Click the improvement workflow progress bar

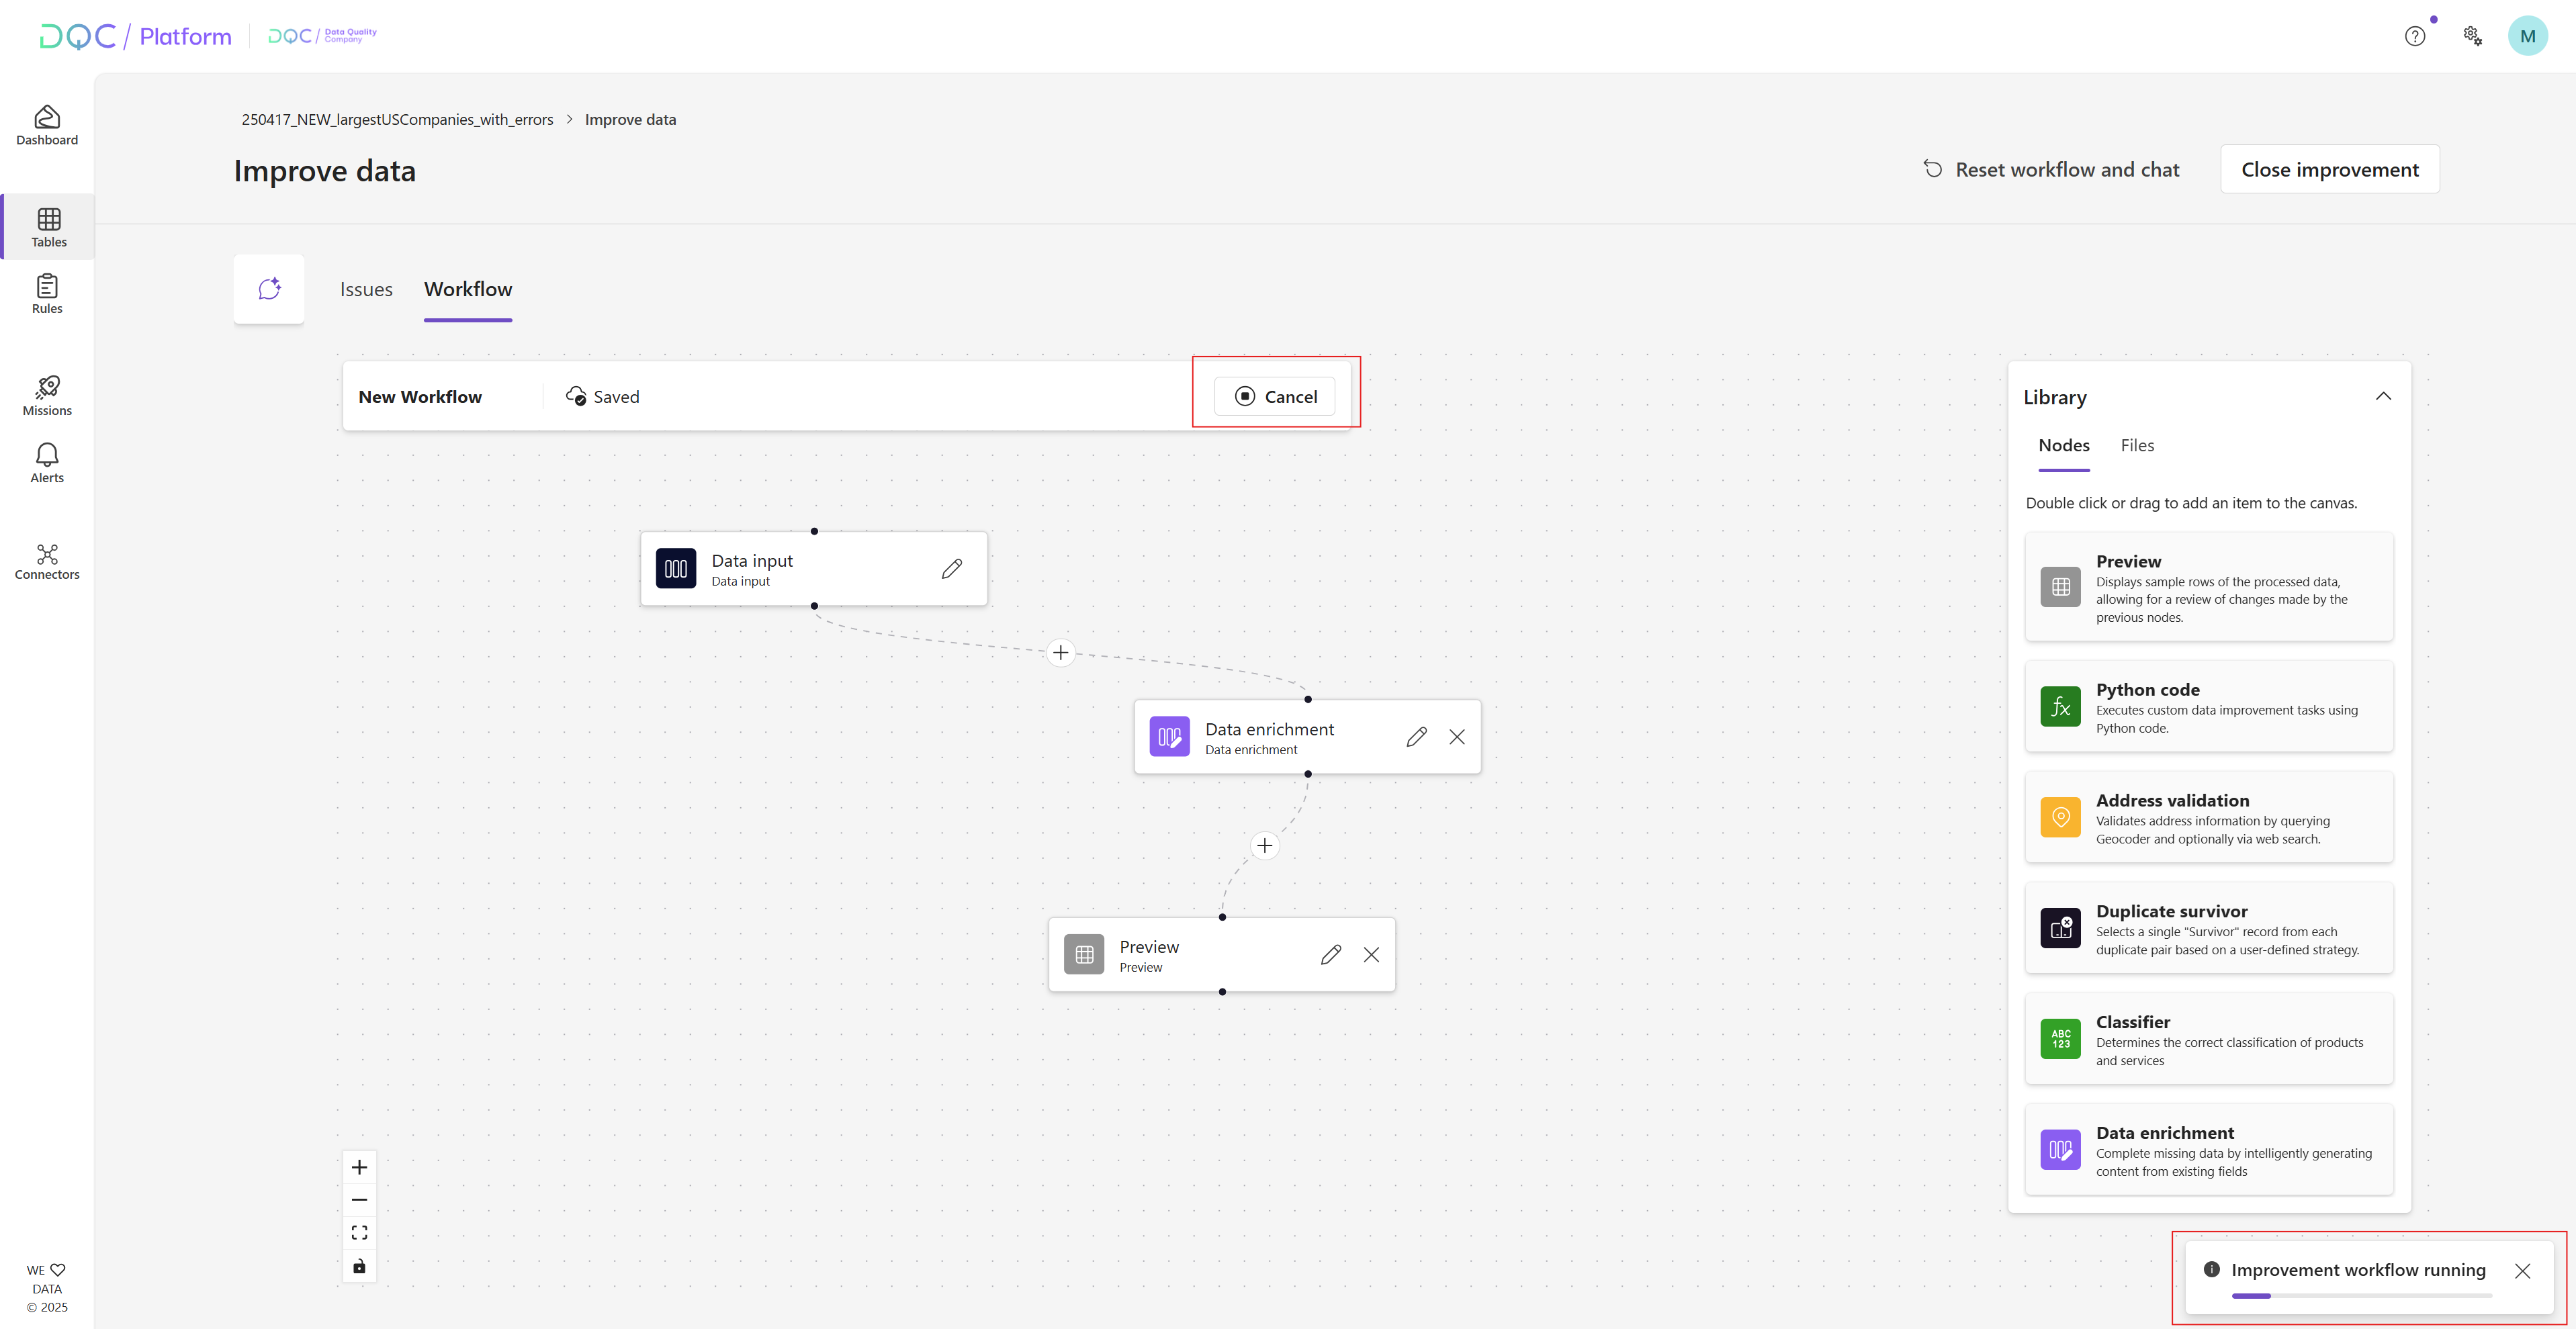coord(2361,1296)
